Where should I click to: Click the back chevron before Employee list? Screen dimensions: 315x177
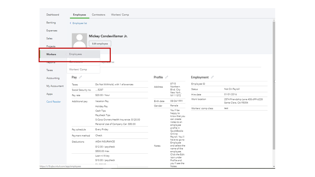point(71,23)
